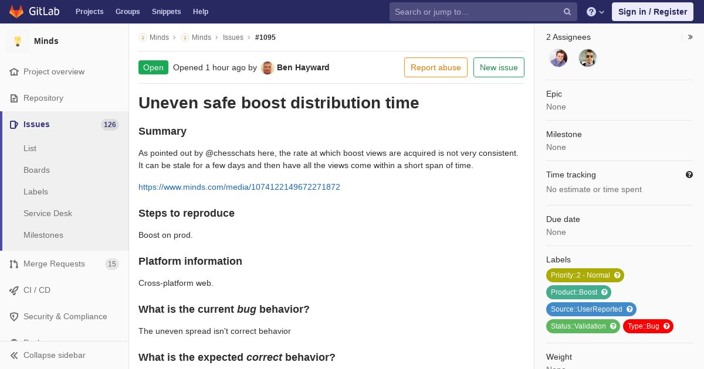The height and width of the screenshot is (369, 704).
Task: Click the Issues breadcrumb link
Action: (x=233, y=37)
